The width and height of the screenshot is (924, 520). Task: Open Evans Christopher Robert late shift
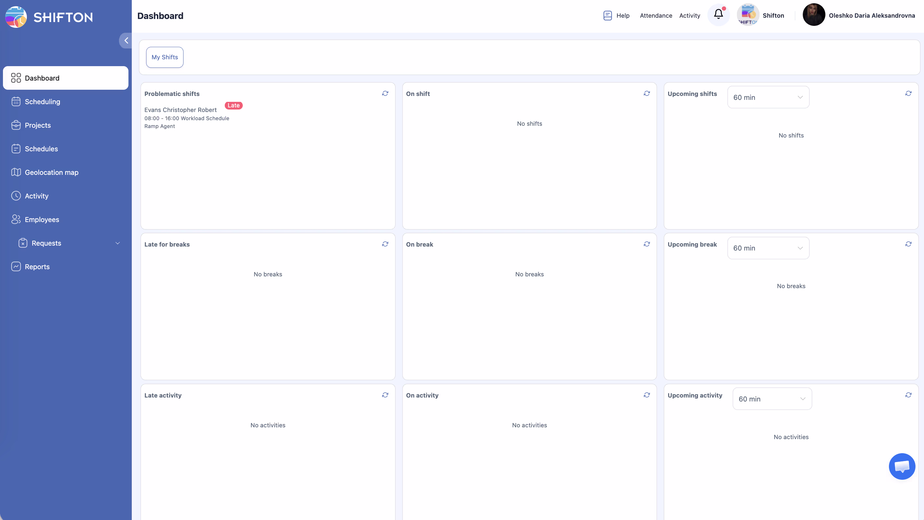pyautogui.click(x=181, y=110)
